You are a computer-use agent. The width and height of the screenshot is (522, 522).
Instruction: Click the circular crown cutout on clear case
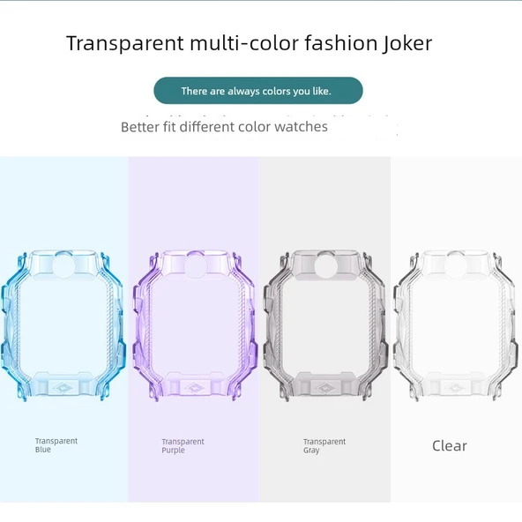click(x=457, y=265)
